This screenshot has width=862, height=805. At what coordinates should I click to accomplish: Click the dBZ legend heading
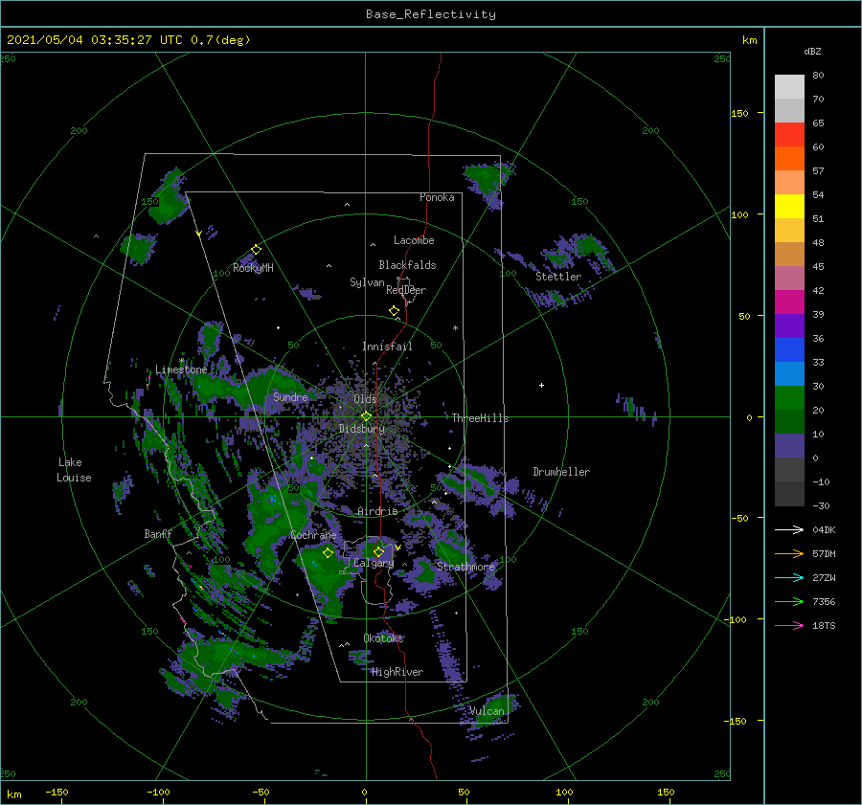click(x=812, y=52)
